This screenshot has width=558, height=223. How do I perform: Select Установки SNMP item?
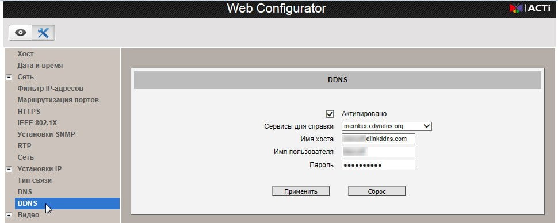pos(46,134)
